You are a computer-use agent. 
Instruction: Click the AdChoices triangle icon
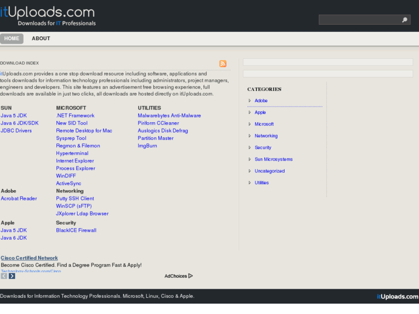190,276
